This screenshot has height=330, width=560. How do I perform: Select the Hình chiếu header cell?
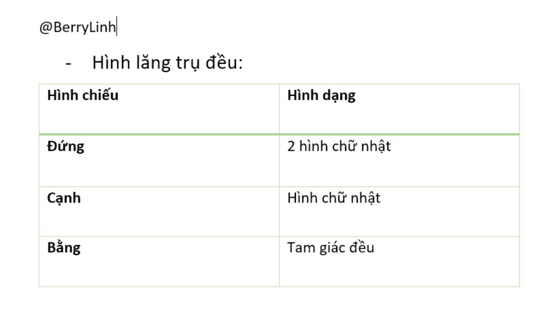pos(159,109)
